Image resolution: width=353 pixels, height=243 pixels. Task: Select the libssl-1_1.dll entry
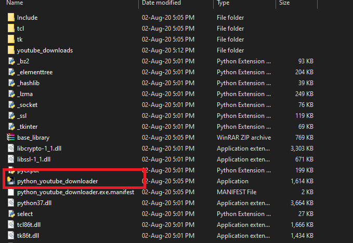tap(35, 159)
